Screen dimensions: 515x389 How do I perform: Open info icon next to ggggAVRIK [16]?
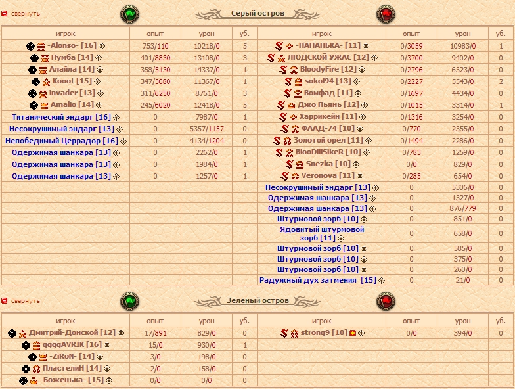[x=107, y=345]
